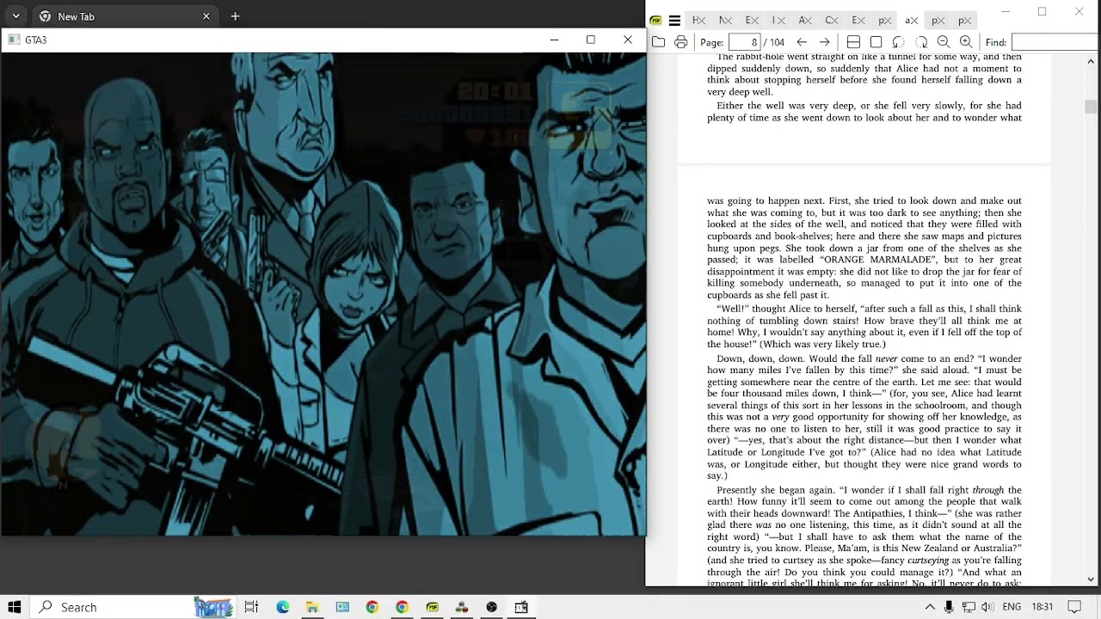Open the clock showing 18:31
Screen dimensions: 1101x619
coord(1043,607)
